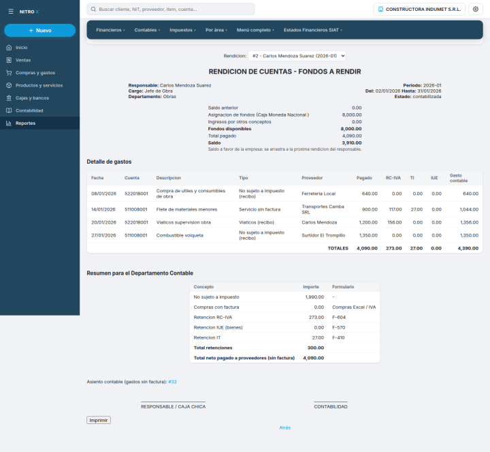The height and width of the screenshot is (452, 490).
Task: Open Compras y gastos section
Action: (x=39, y=73)
